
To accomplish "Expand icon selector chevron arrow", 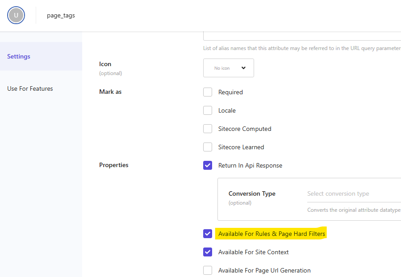I will [x=243, y=68].
